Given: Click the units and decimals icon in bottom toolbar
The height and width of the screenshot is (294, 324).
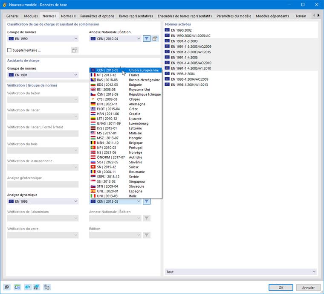Looking at the screenshot, I should point(17,287).
